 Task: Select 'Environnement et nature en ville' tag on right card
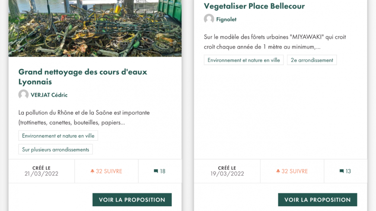click(x=244, y=60)
